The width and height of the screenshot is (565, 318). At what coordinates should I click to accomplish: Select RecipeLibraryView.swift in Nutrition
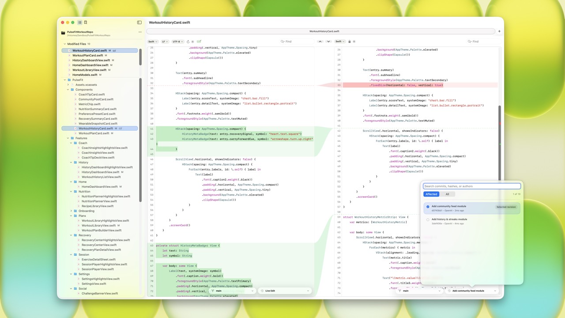(98, 206)
